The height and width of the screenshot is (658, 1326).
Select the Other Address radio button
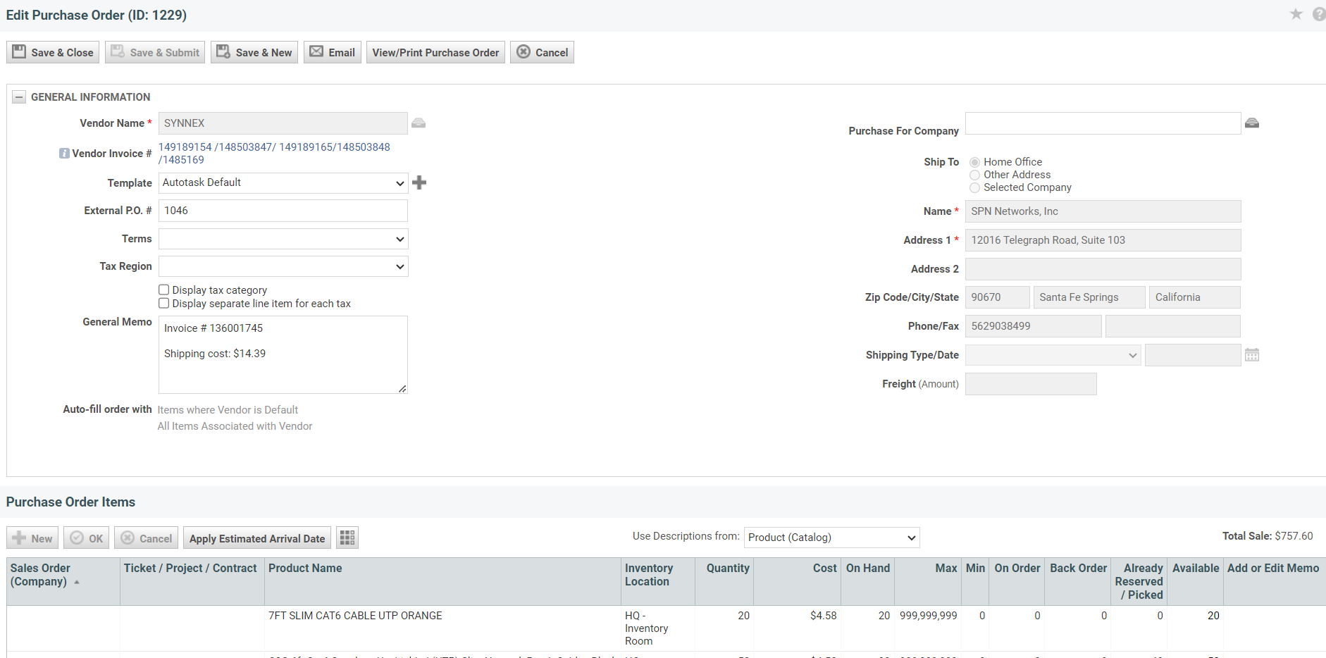(x=974, y=175)
